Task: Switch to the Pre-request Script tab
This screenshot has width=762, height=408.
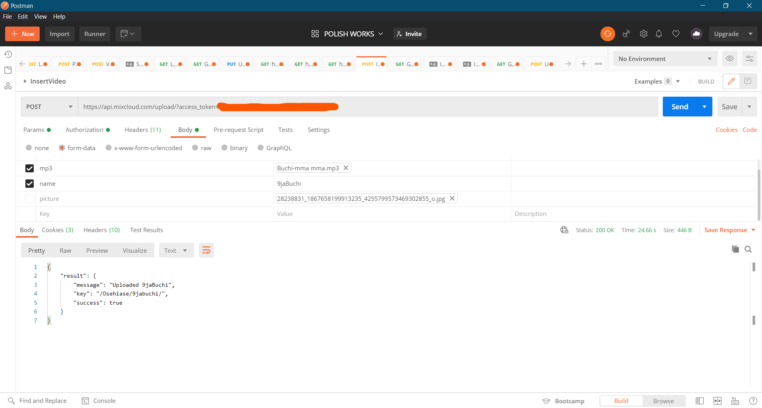Action: (239, 130)
